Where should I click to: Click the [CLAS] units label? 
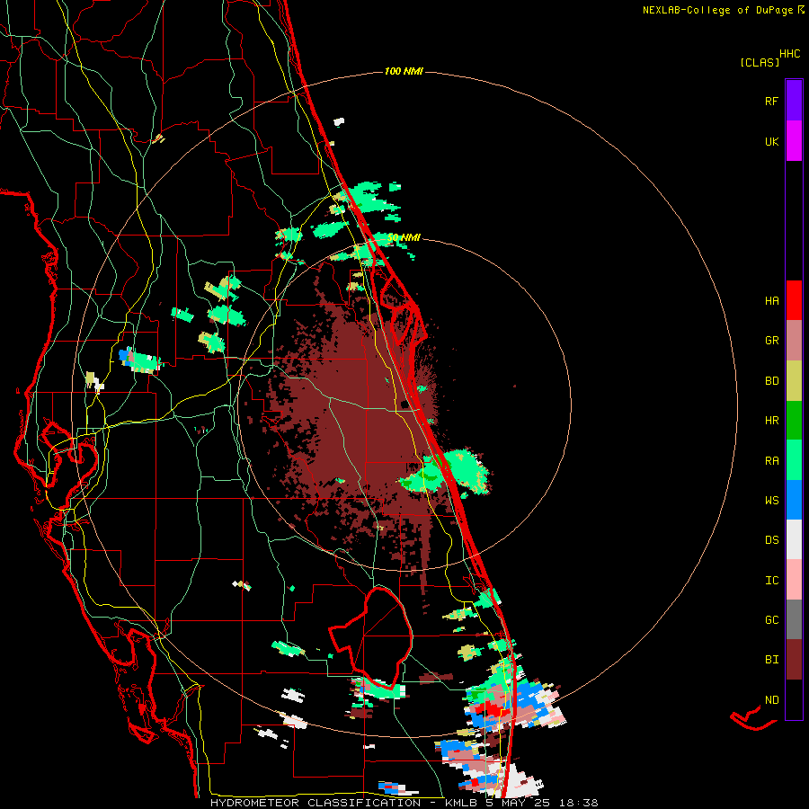760,62
